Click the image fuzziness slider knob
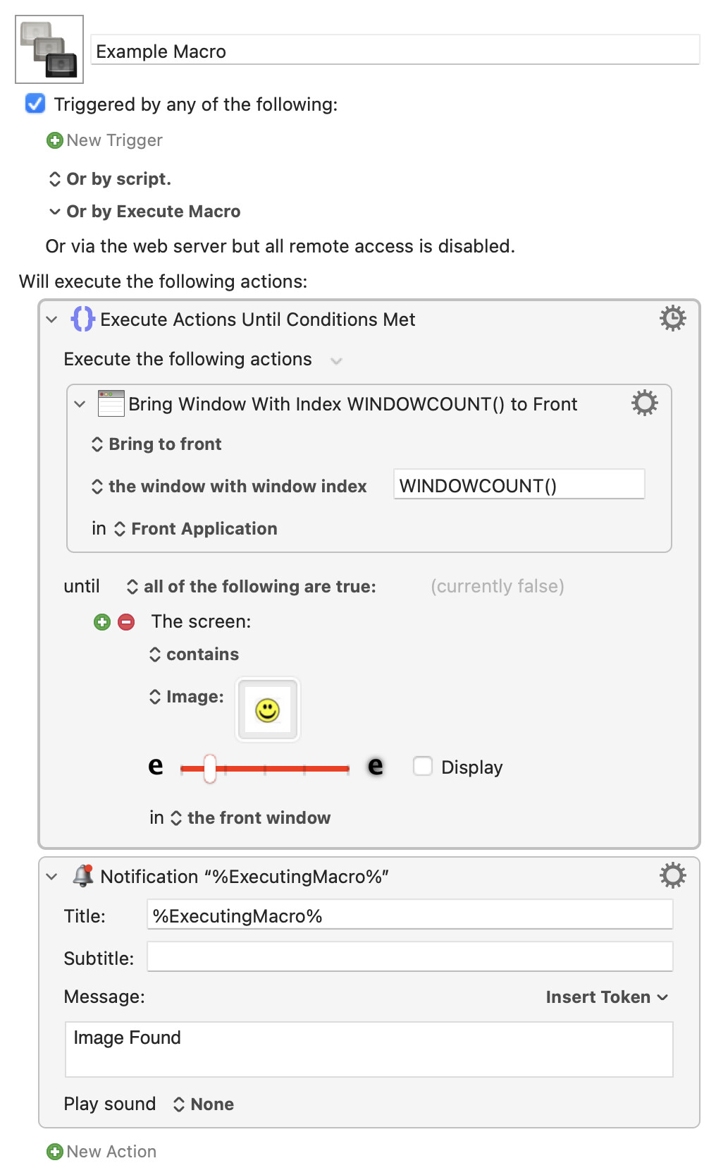 pos(210,769)
